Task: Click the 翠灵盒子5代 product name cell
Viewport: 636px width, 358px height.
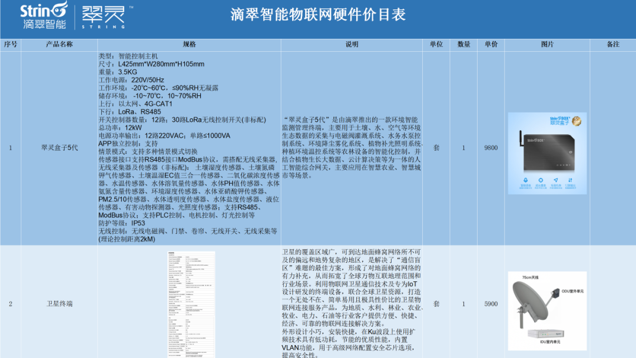Action: (59, 148)
